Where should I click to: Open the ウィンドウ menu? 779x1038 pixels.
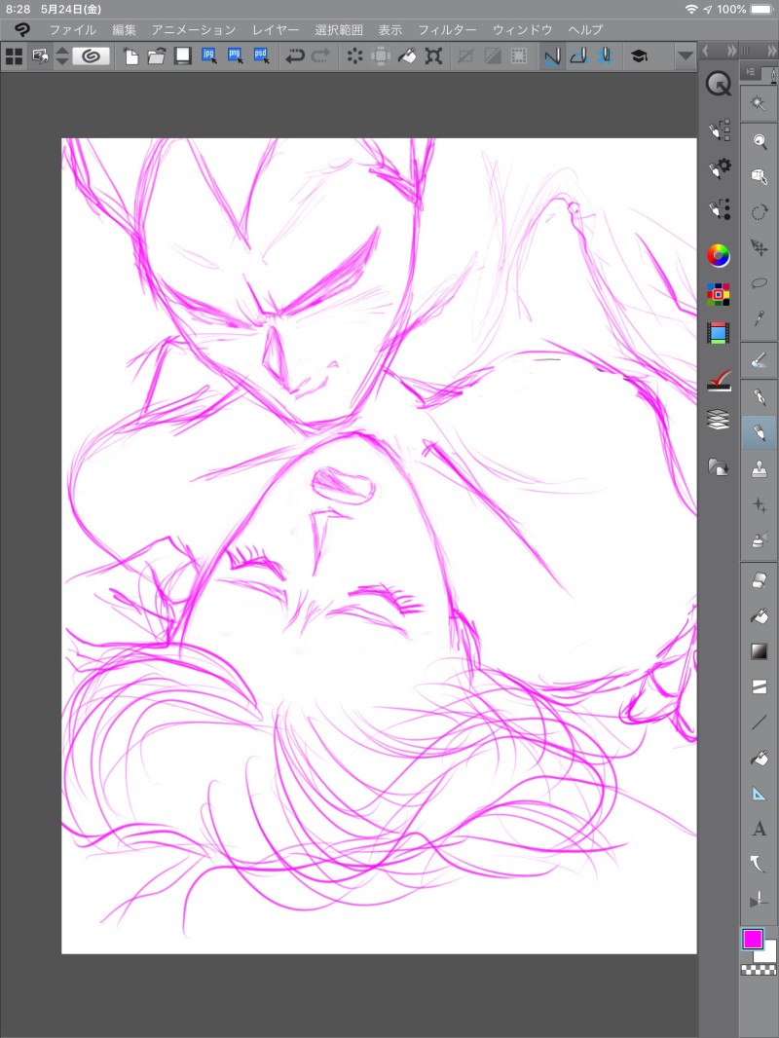tap(522, 30)
